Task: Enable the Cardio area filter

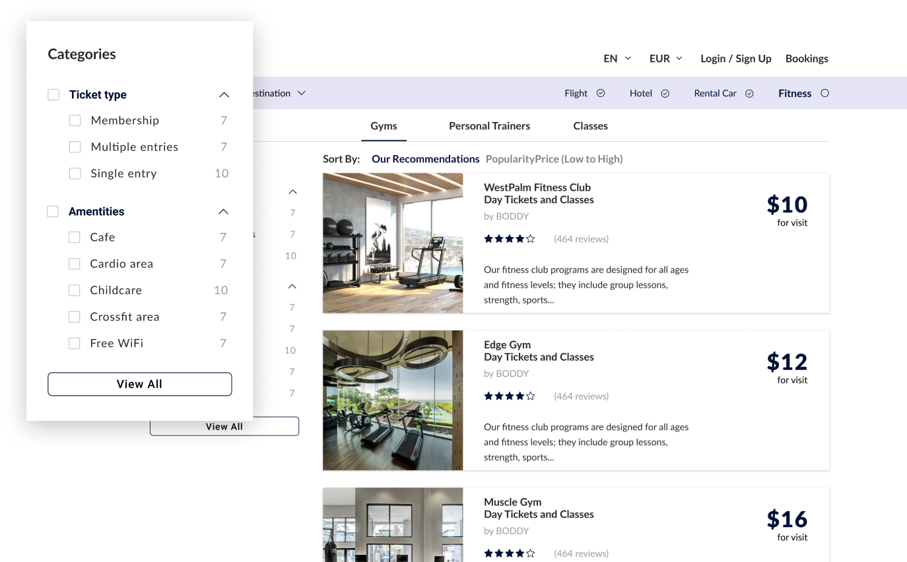Action: pyautogui.click(x=75, y=264)
